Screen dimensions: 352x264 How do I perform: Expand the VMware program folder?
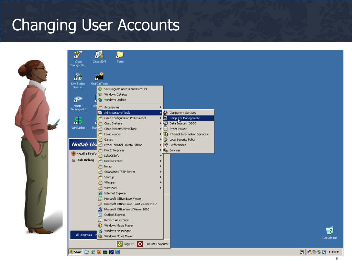130,183
